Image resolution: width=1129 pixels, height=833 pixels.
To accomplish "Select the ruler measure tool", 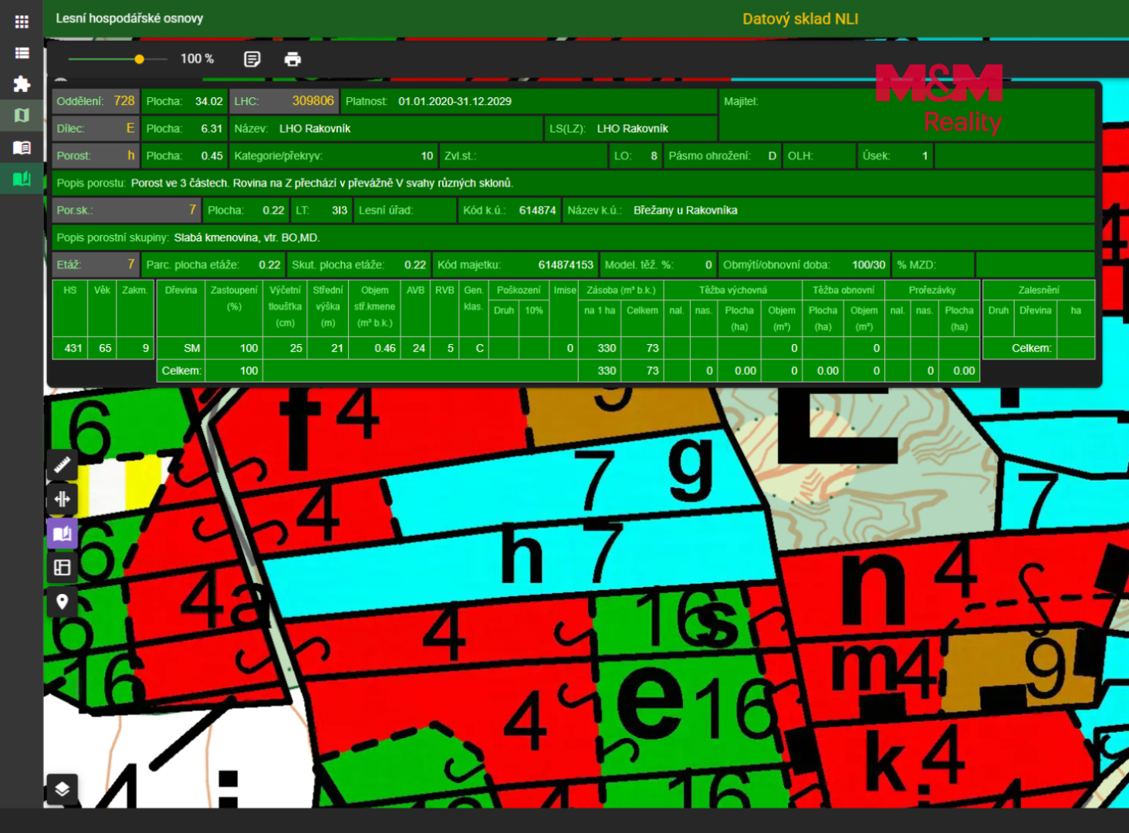I will tap(63, 465).
